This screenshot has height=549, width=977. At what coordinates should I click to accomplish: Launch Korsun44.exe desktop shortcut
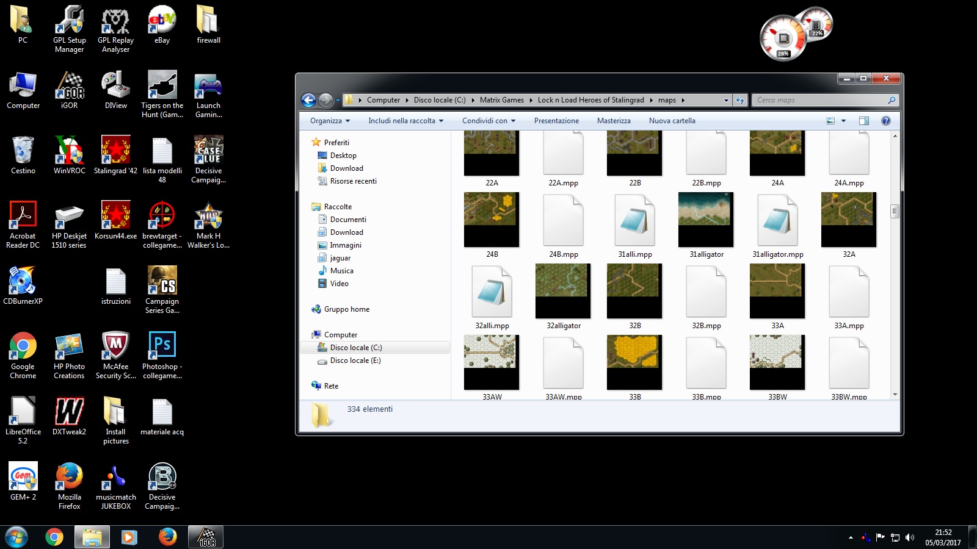(x=115, y=220)
